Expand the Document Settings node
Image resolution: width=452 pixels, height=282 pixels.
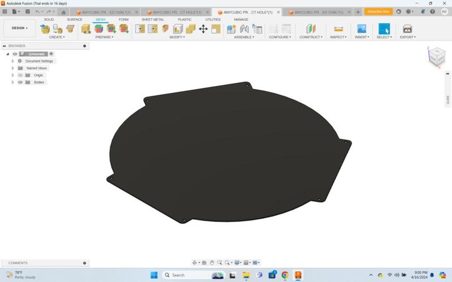click(12, 61)
